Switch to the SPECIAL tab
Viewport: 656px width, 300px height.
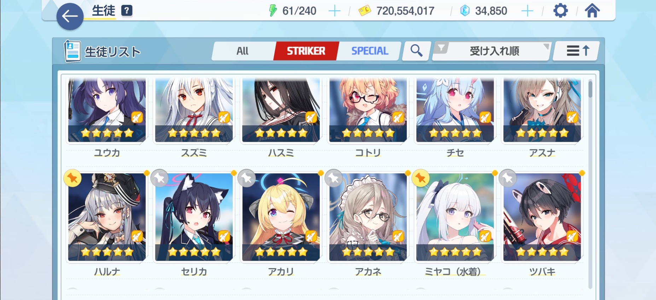[370, 51]
